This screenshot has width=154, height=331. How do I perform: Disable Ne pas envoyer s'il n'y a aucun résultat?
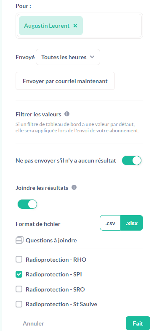pyautogui.click(x=132, y=160)
